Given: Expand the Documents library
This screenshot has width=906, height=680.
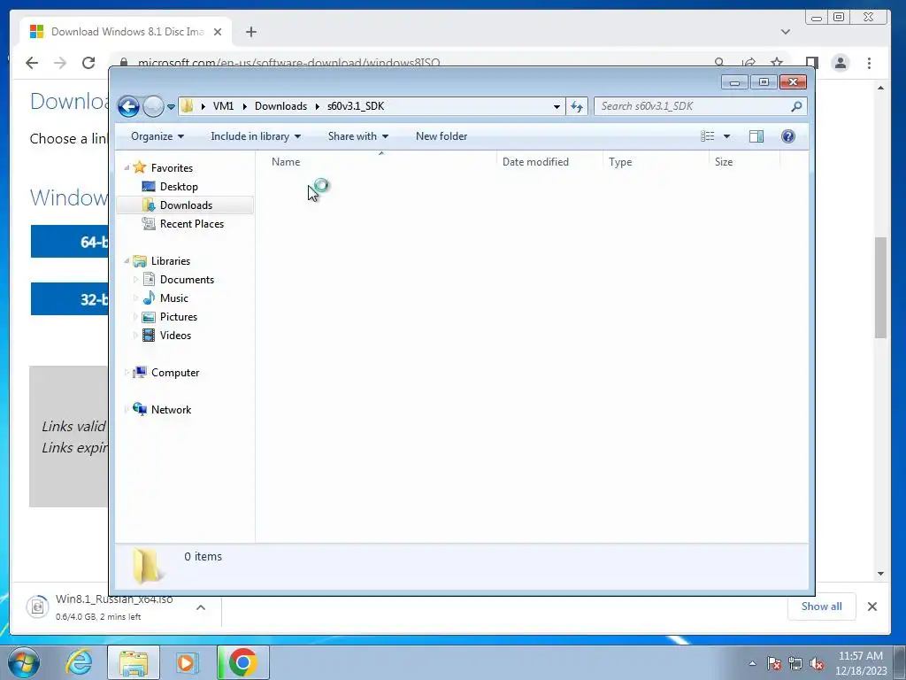Looking at the screenshot, I should click(135, 280).
